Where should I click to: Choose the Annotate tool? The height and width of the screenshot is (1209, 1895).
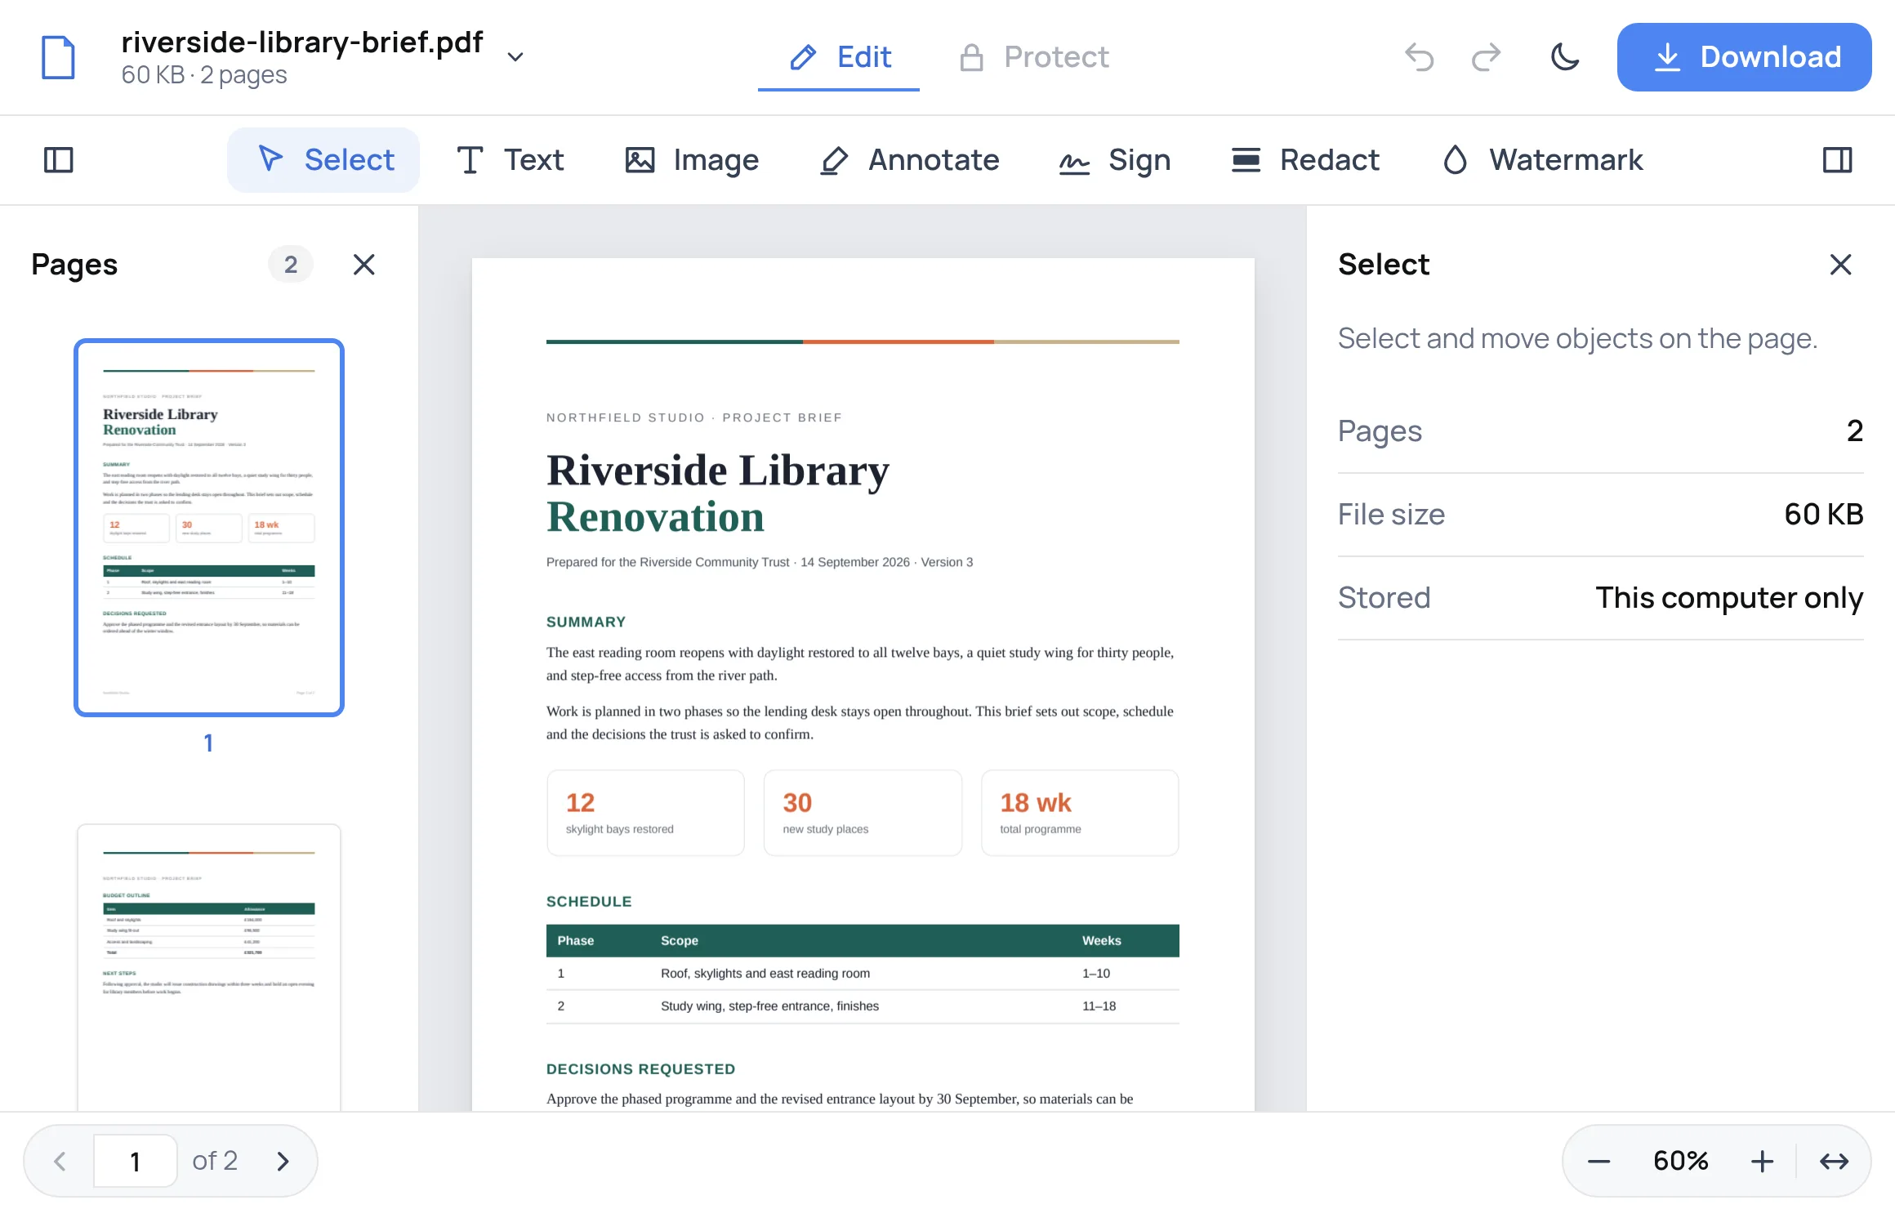[x=909, y=160]
